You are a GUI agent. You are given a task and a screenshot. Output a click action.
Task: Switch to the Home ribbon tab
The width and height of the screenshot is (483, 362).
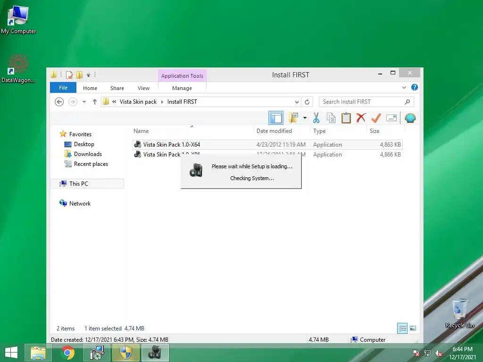click(90, 88)
